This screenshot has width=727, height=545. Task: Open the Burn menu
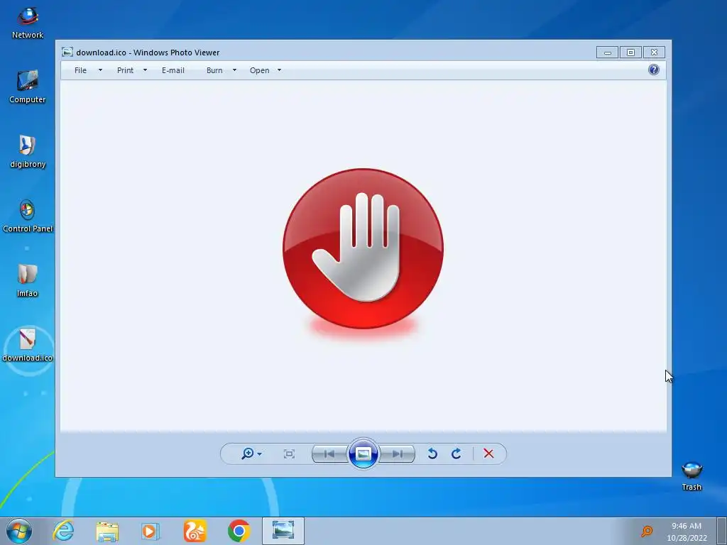coord(214,70)
